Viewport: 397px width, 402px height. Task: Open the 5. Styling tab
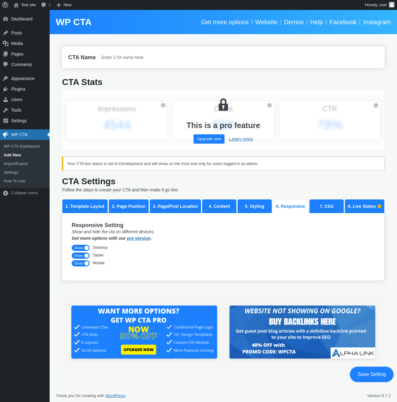pyautogui.click(x=255, y=206)
